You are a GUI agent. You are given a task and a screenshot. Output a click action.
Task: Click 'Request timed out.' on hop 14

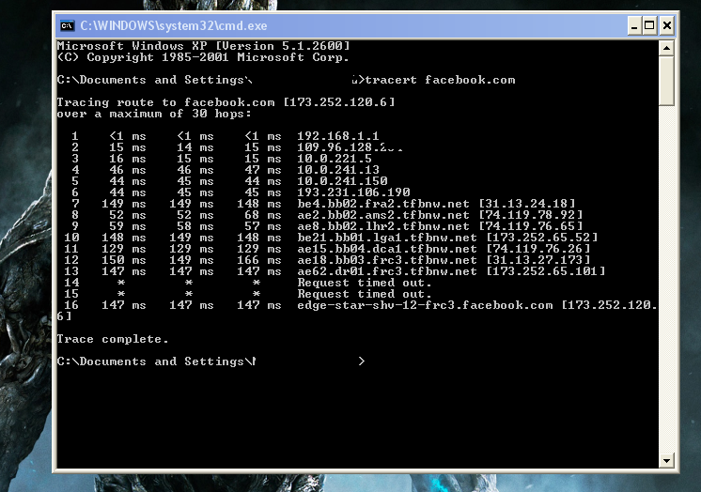coord(365,283)
